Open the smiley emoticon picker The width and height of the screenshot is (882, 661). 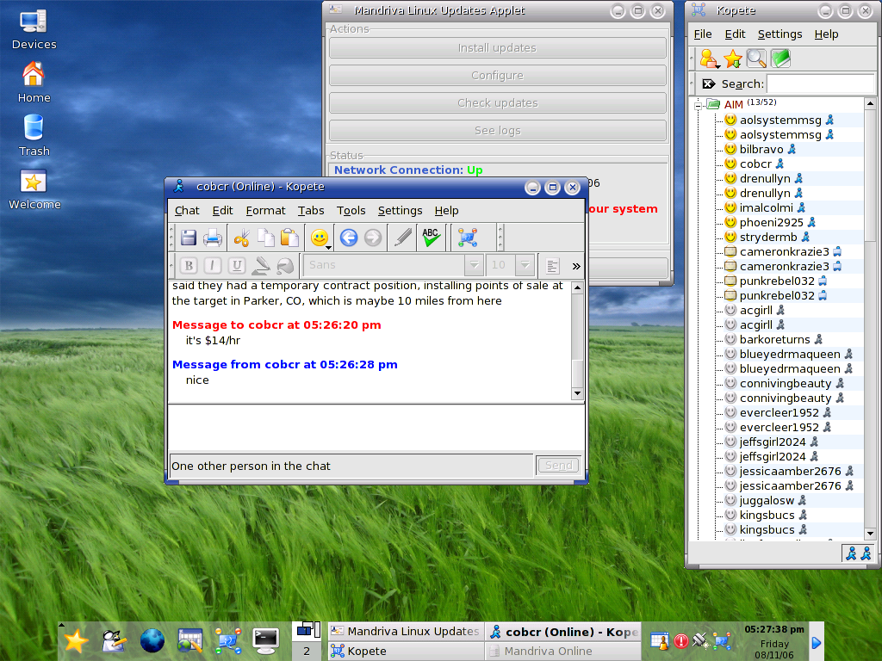tap(320, 238)
